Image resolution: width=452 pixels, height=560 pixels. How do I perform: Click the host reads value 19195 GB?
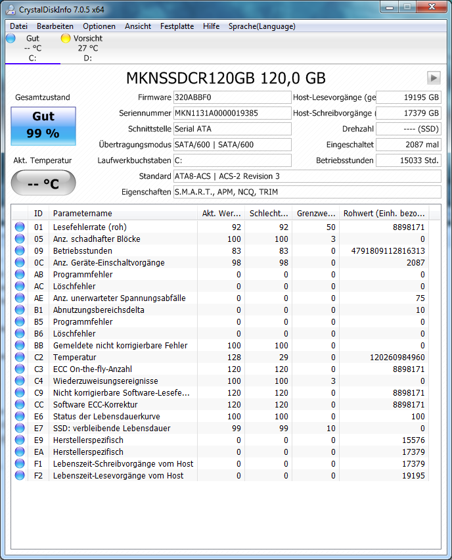[x=409, y=97]
